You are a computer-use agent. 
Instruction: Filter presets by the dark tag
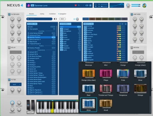pyautogui.click(x=92, y=19)
